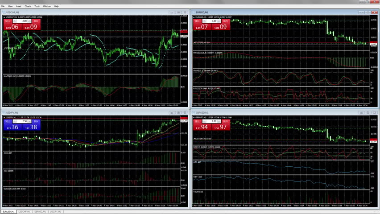The image size is (380, 214).
Task: Click the AO indicator label in USDJPY chart
Action: pos(8,153)
